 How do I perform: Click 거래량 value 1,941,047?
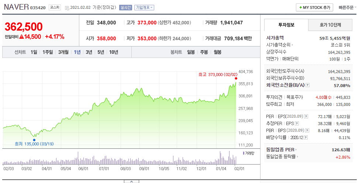[x=231, y=23]
